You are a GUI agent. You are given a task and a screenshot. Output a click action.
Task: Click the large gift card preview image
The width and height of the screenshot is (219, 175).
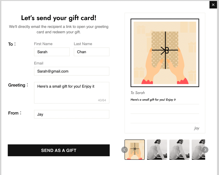(165, 53)
